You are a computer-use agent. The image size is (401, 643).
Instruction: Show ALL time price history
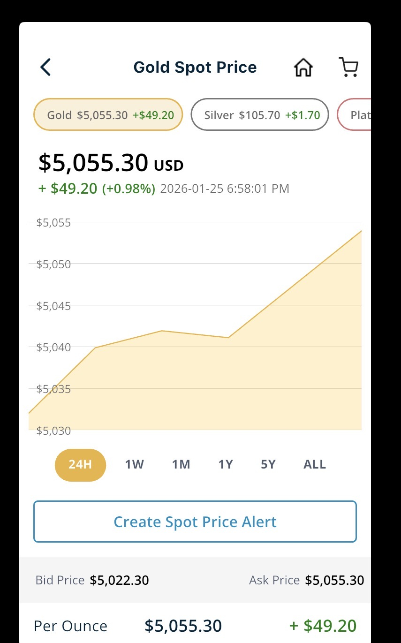[x=314, y=465]
